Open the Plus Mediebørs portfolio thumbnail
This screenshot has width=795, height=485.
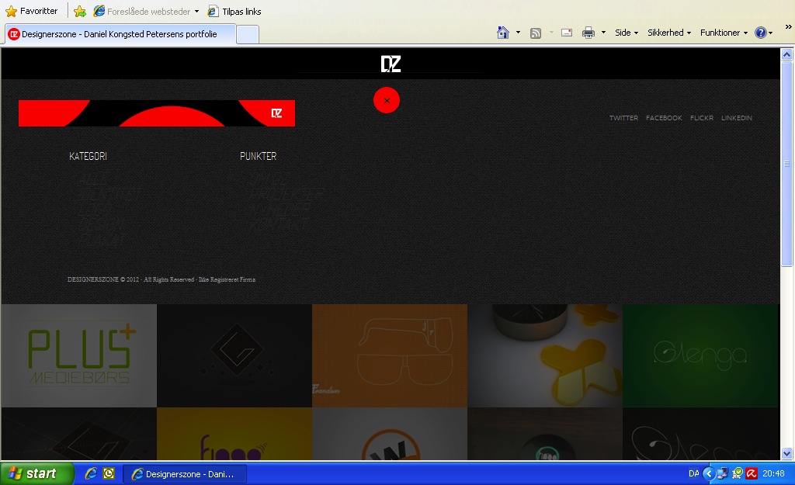click(x=79, y=355)
